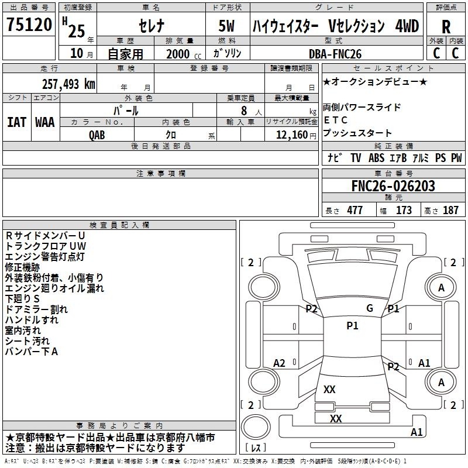
Task: Click the XX mark on the rear gate box
Action: 336,418
